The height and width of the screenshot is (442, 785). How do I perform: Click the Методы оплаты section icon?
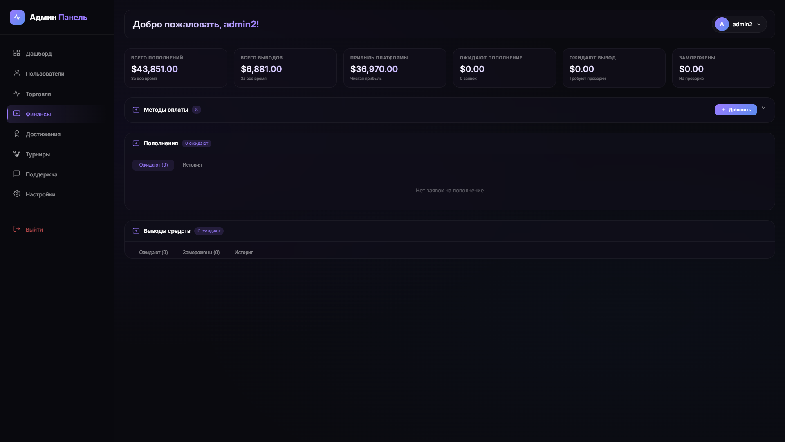tap(136, 110)
